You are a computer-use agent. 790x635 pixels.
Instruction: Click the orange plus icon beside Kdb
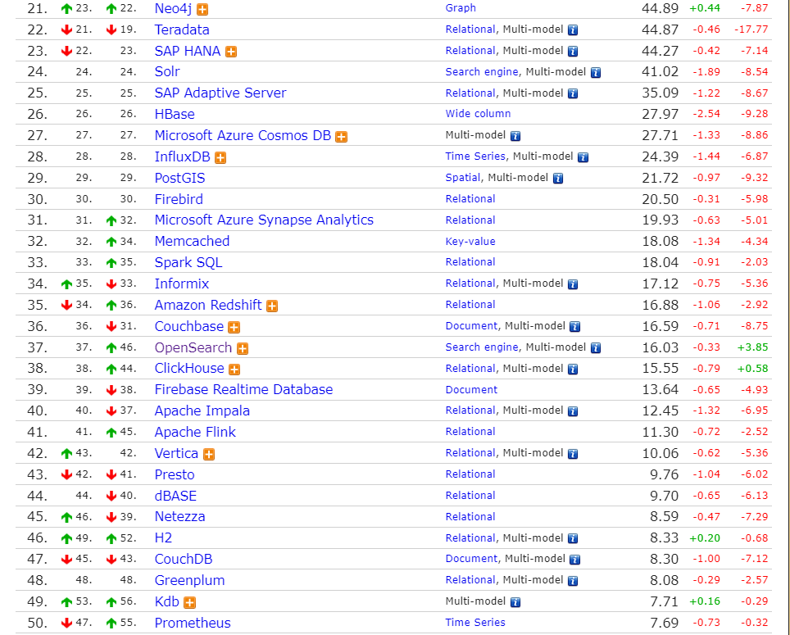tap(189, 603)
